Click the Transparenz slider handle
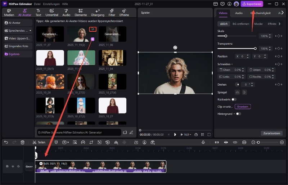Screen dimensions: 288x185 pos(255,48)
